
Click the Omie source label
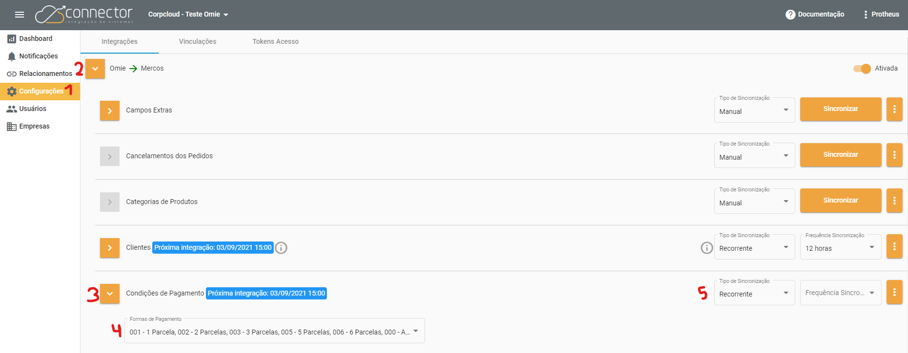pos(118,69)
